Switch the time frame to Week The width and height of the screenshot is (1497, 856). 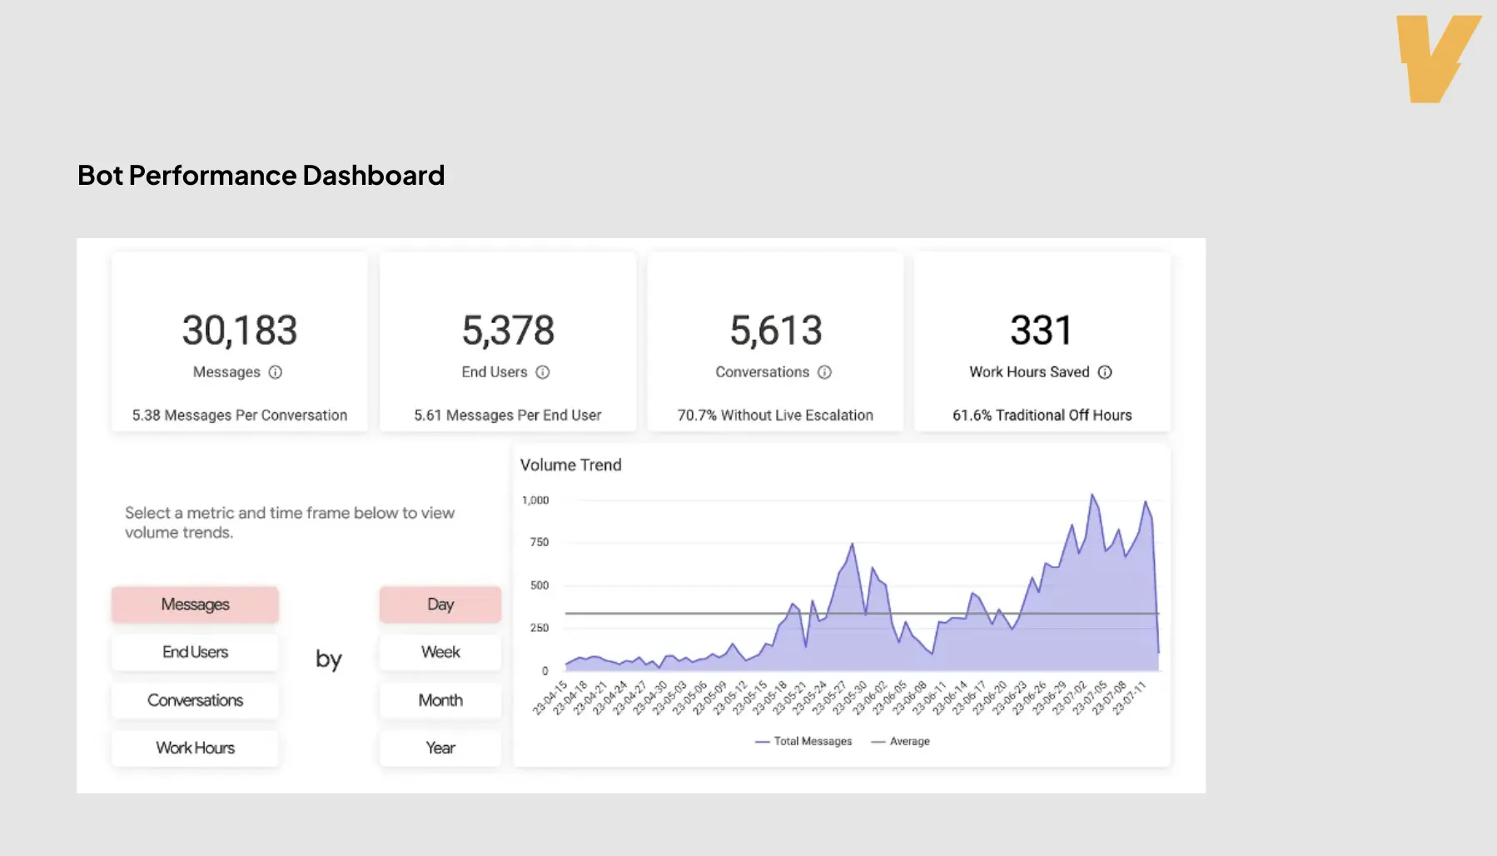coord(440,652)
